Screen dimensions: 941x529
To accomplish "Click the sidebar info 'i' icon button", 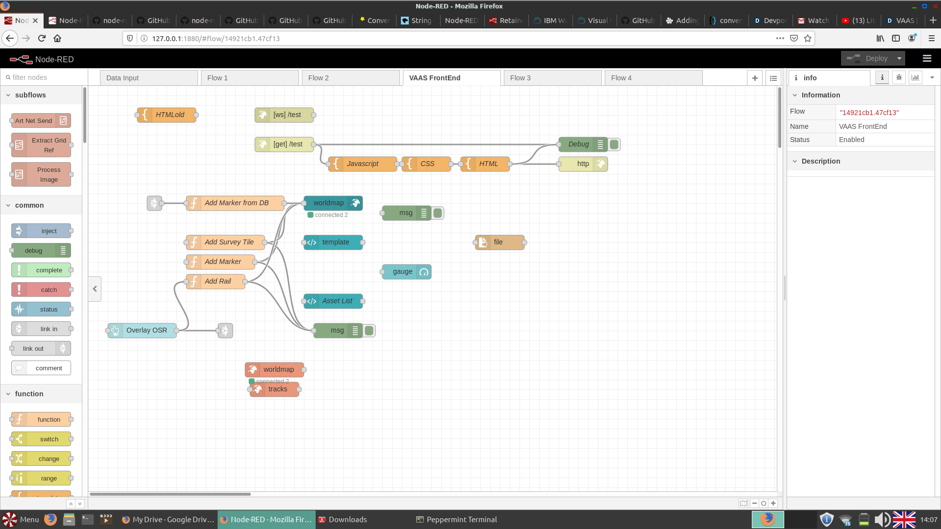I will [x=882, y=77].
